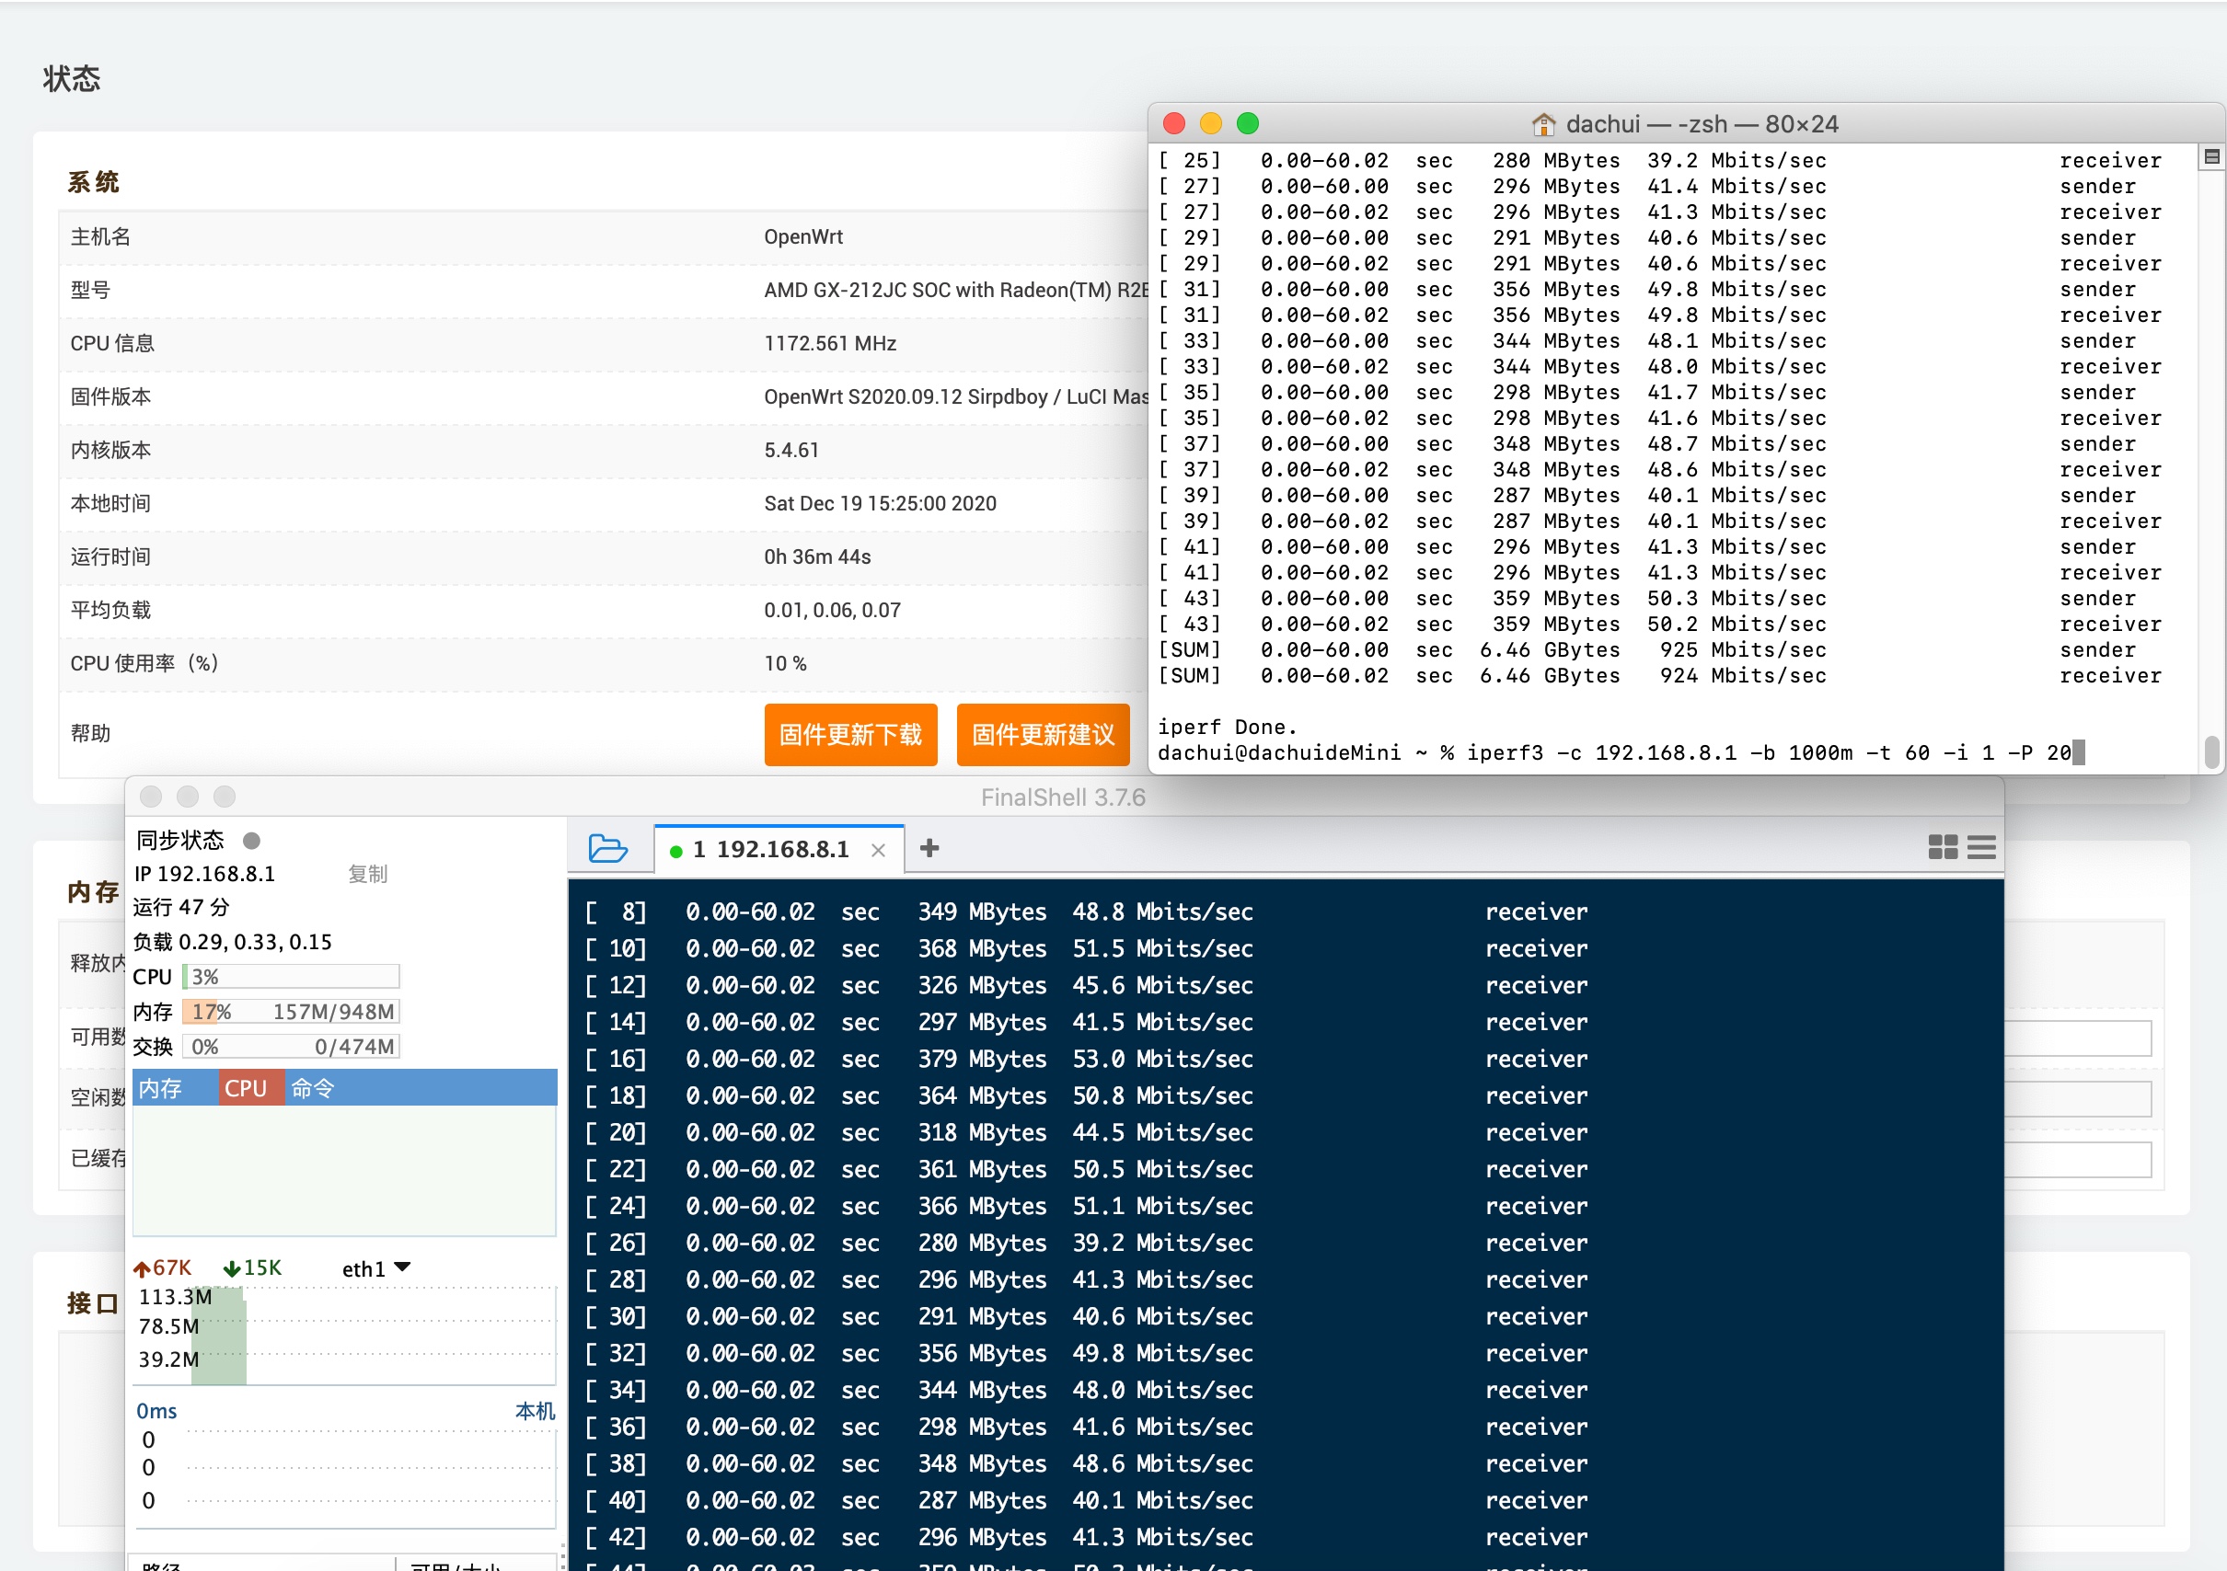The width and height of the screenshot is (2227, 1571).
Task: Select the 命令 column header
Action: [x=313, y=1088]
